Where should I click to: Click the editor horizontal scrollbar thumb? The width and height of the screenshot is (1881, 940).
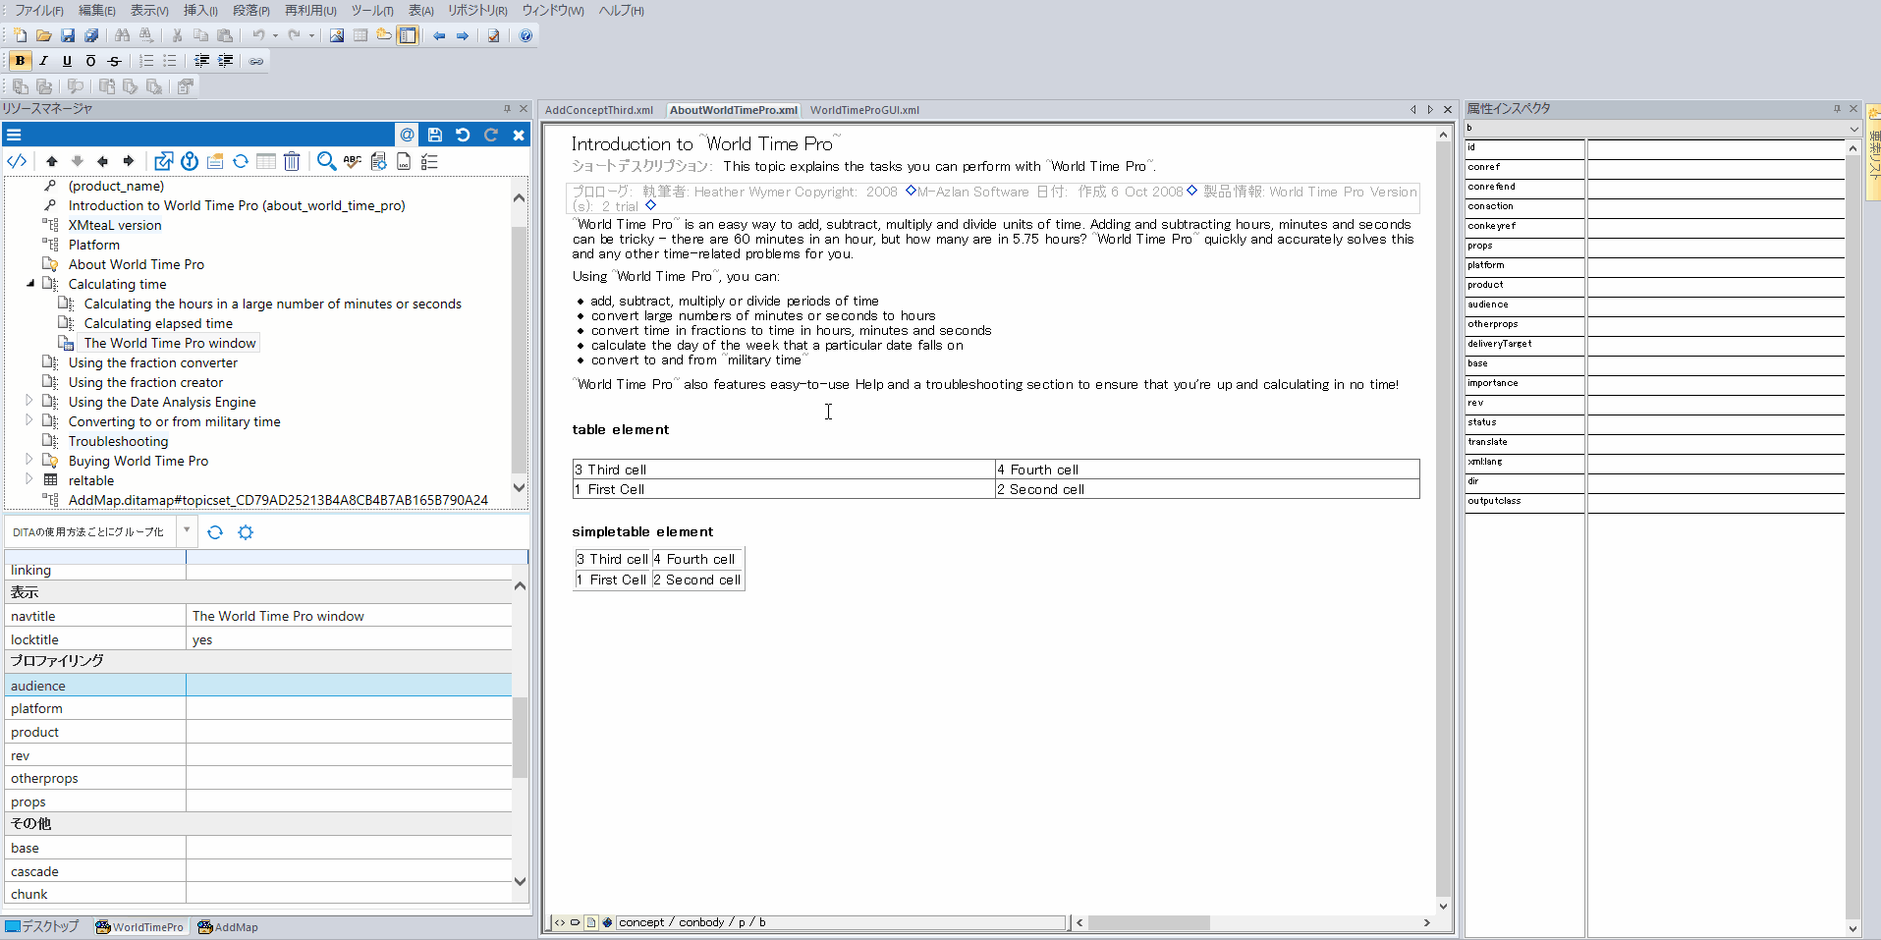(x=1148, y=922)
